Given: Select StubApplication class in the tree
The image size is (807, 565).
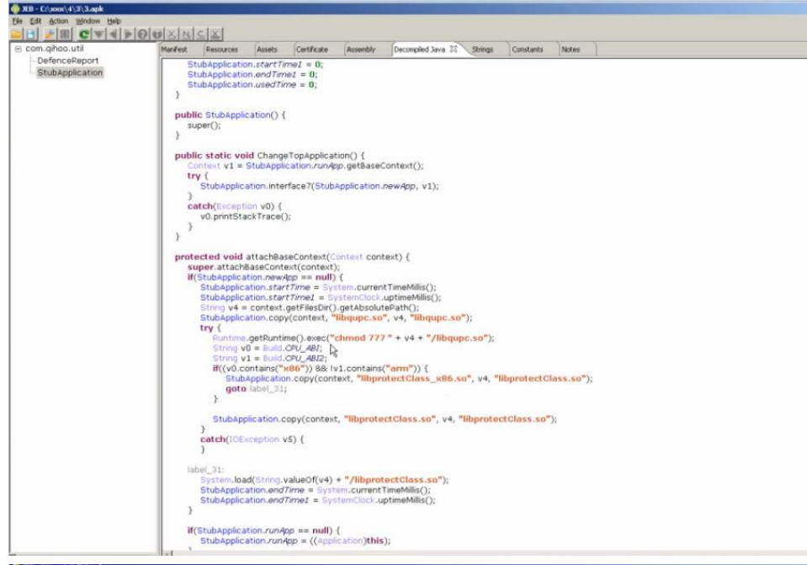Looking at the screenshot, I should (70, 72).
